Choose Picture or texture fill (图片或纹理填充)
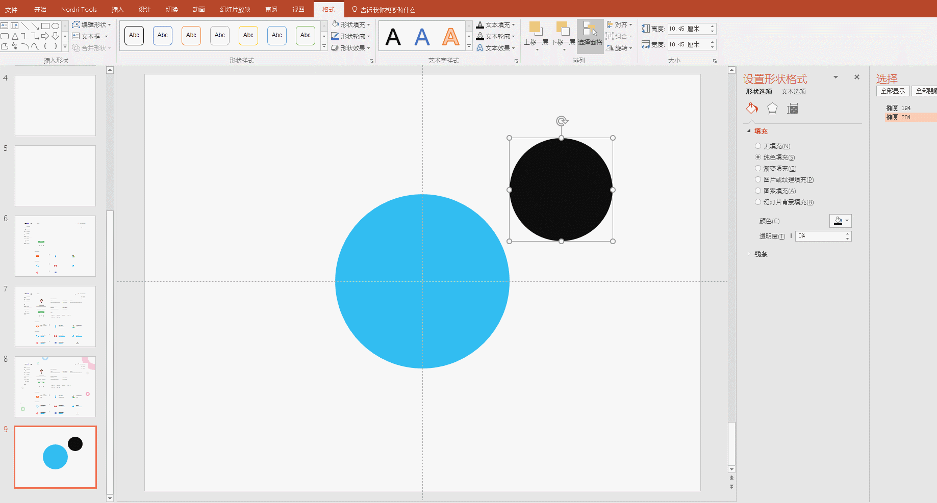The height and width of the screenshot is (503, 937). 758,180
